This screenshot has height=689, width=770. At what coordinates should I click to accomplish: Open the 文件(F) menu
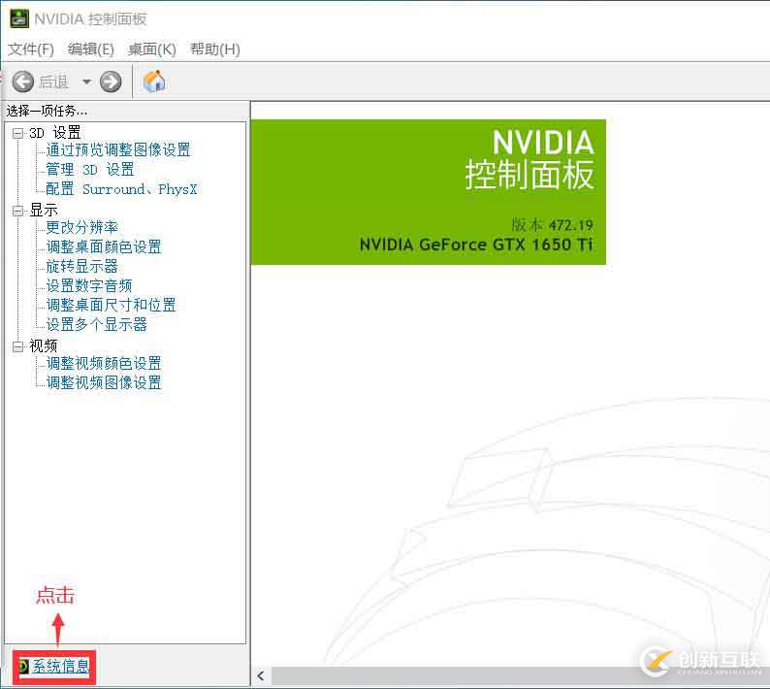pos(31,49)
